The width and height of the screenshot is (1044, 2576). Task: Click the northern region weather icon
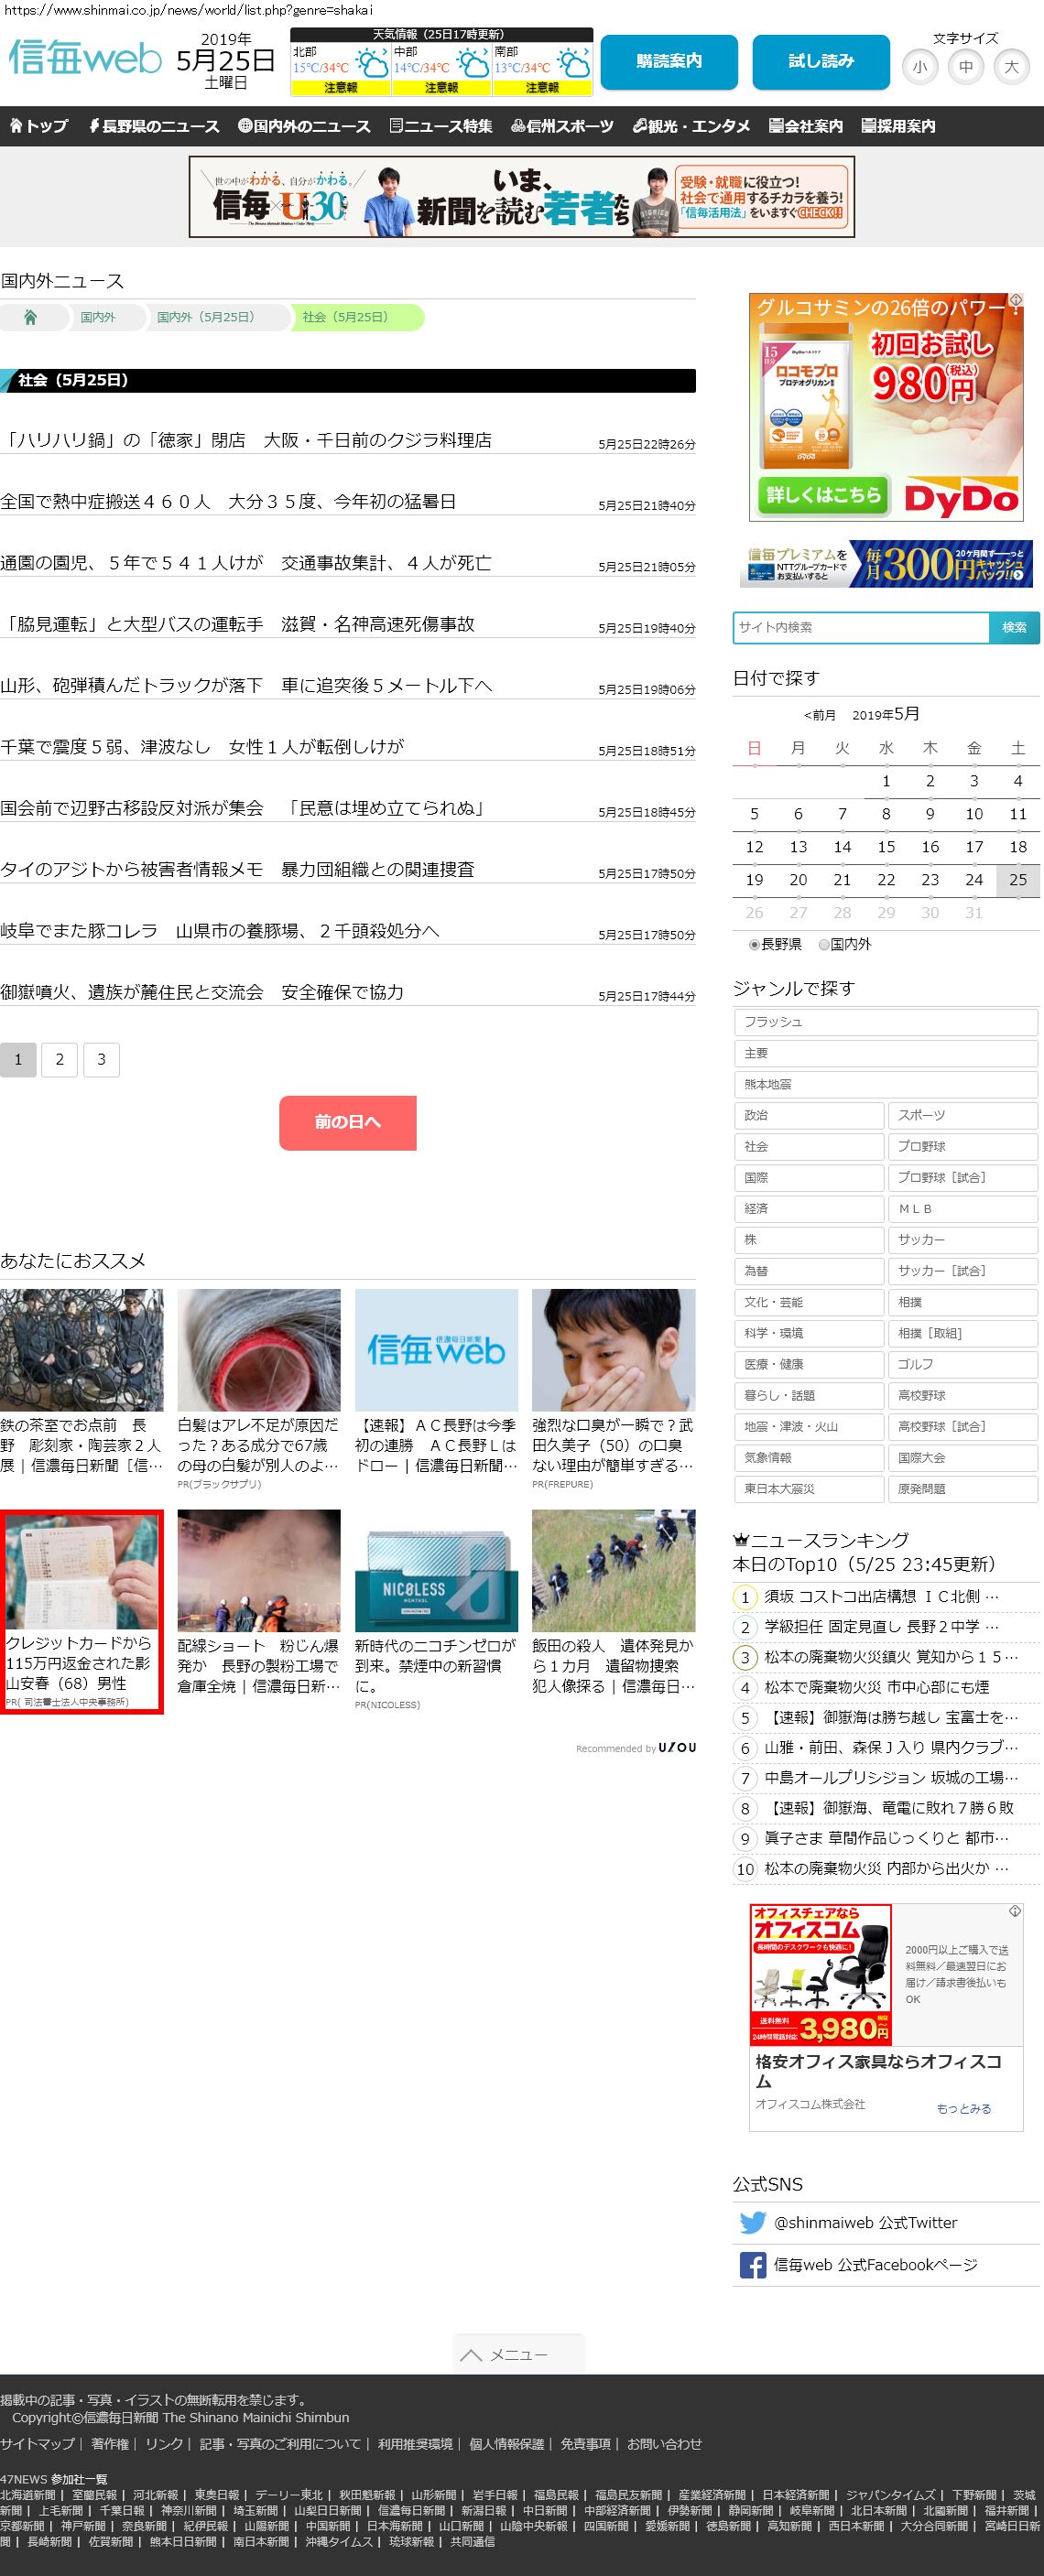(373, 66)
